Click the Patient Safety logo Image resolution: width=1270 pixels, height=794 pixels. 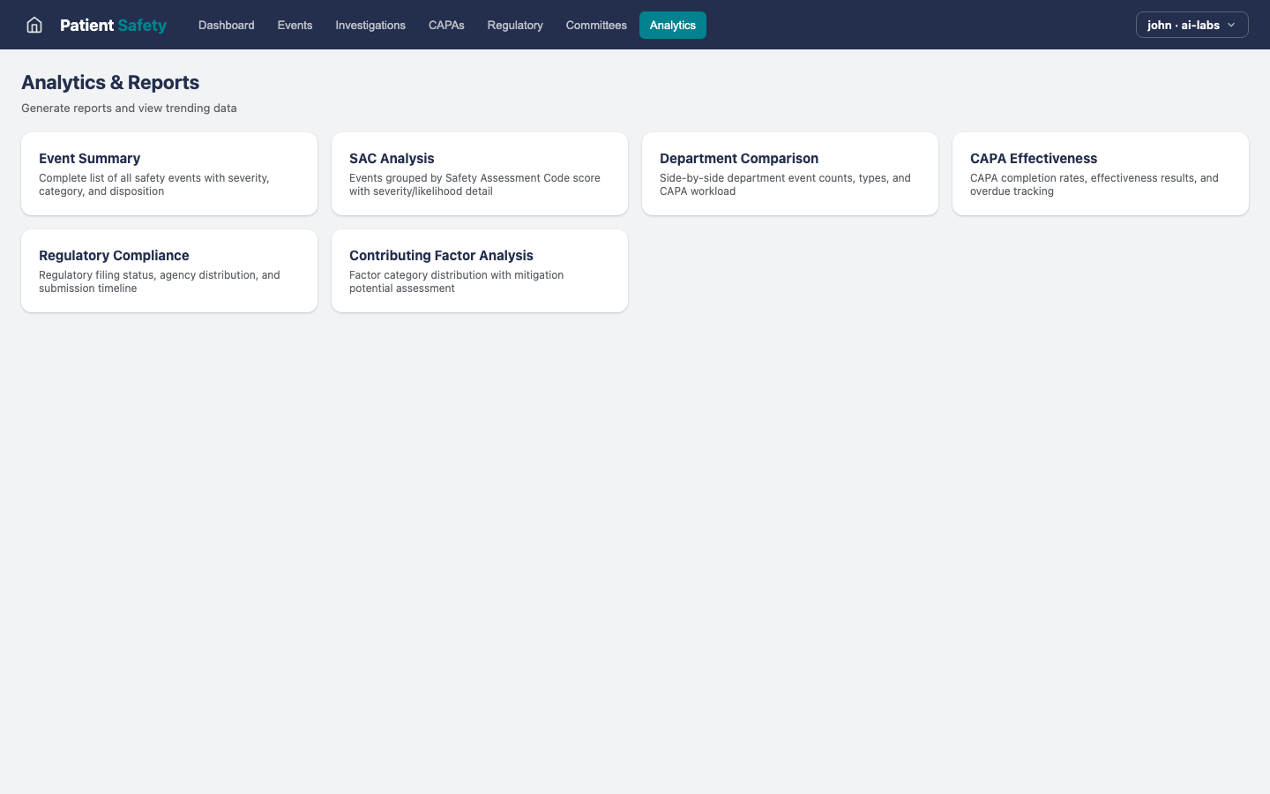coord(114,25)
